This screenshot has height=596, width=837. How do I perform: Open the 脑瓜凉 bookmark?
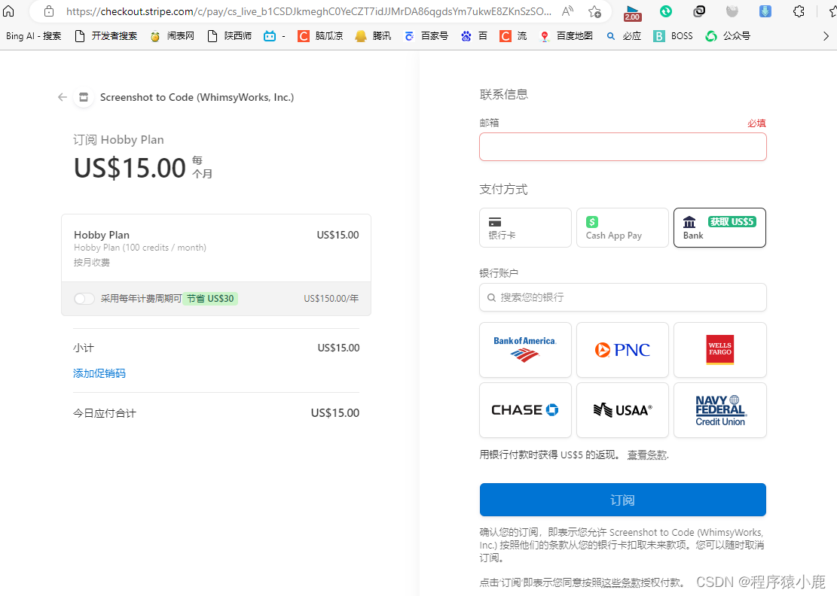pyautogui.click(x=320, y=35)
